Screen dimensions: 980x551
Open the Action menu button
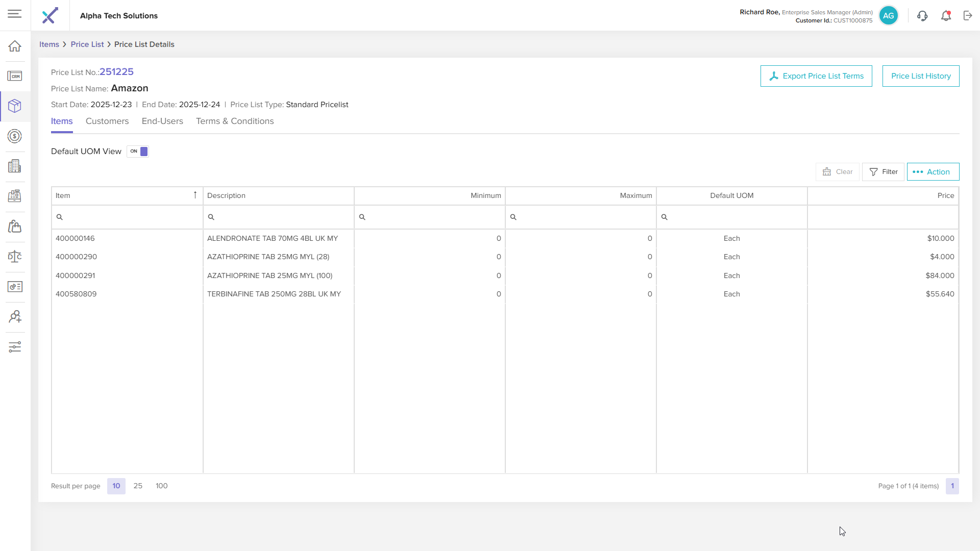coord(933,172)
